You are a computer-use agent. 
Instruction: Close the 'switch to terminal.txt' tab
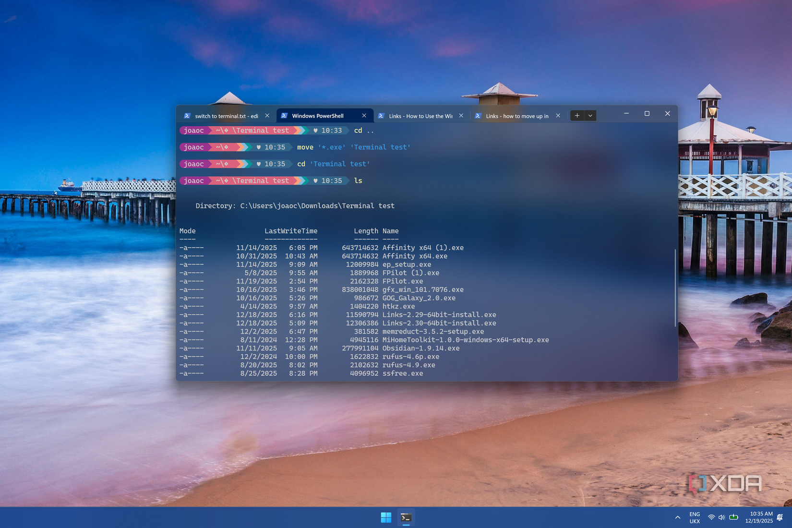(267, 116)
